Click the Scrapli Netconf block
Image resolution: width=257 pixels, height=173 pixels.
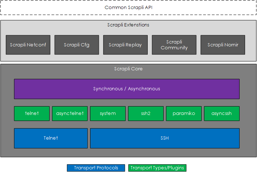click(28, 45)
